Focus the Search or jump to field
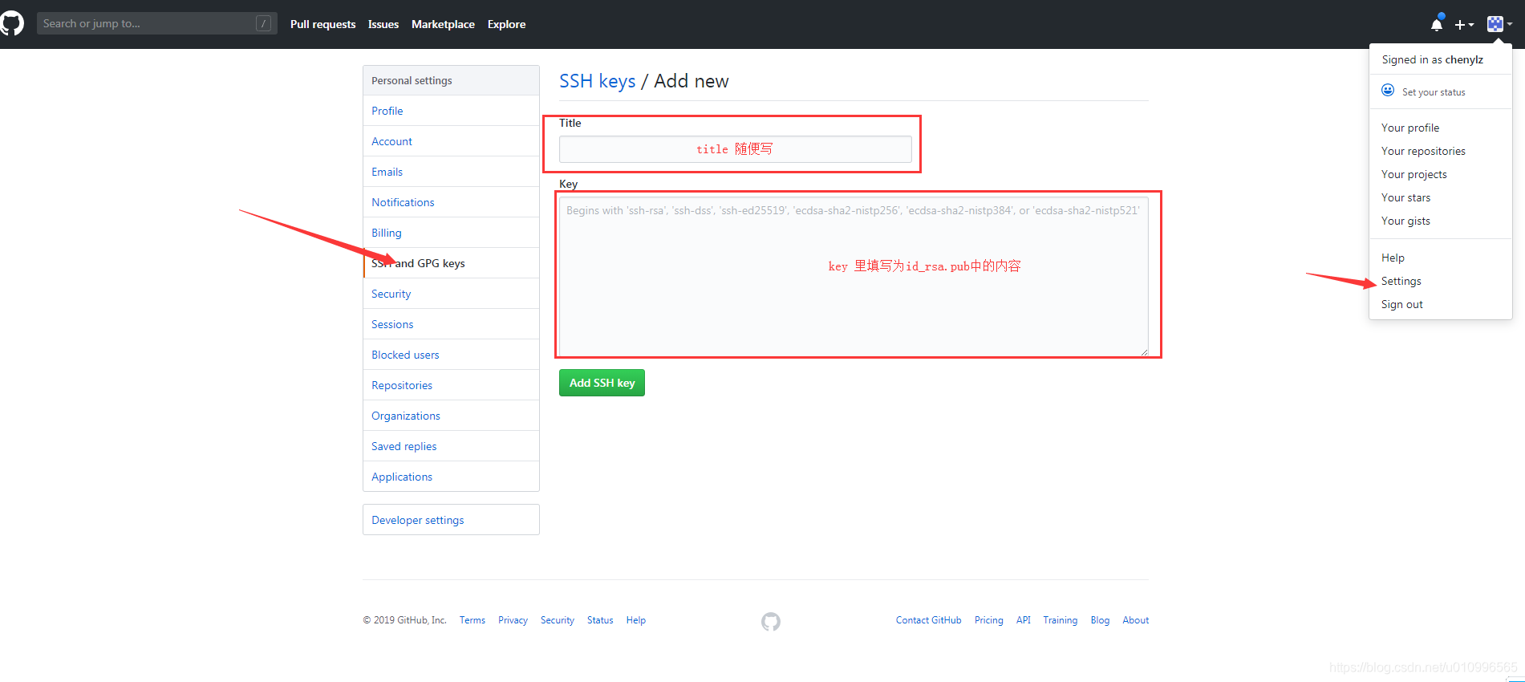 pos(157,23)
